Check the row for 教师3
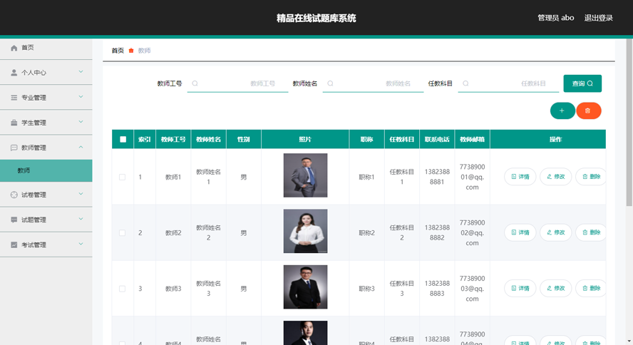The width and height of the screenshot is (633, 345). [x=122, y=289]
